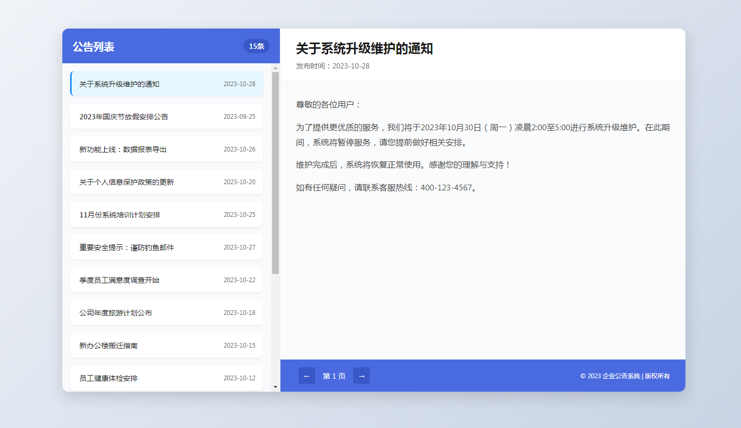
Task: Click the scrollbar down arrow in list
Action: 275,387
